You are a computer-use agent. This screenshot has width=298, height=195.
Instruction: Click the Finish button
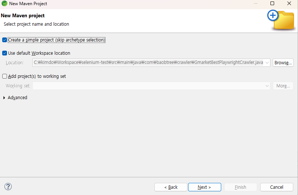(240, 187)
